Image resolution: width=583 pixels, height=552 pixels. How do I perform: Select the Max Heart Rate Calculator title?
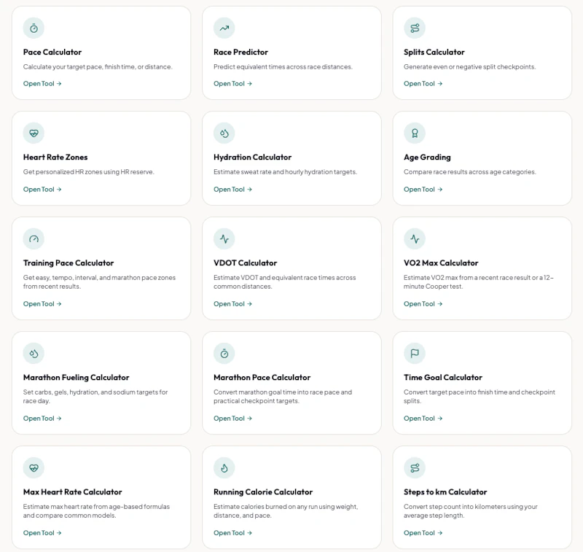pyautogui.click(x=72, y=492)
